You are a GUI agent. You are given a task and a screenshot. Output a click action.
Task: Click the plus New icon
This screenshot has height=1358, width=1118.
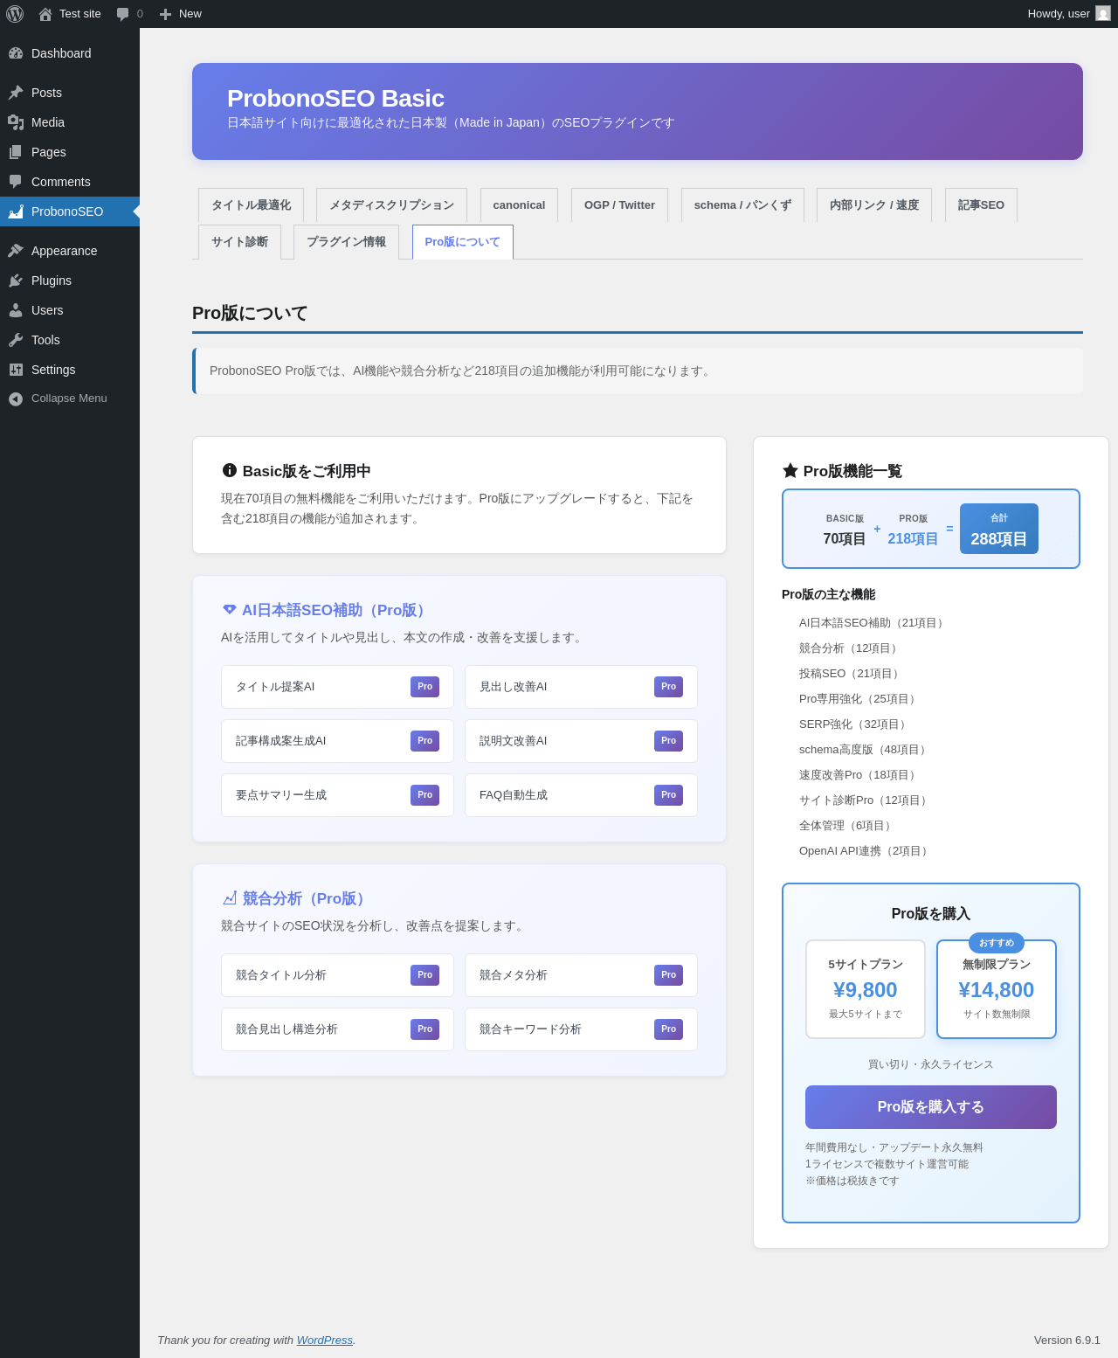(165, 14)
